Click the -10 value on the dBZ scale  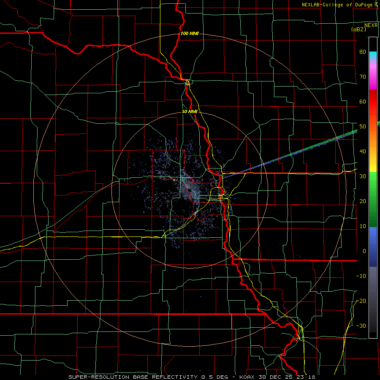(x=361, y=276)
